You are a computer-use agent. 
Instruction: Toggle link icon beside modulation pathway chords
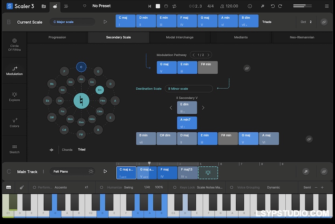[247, 68]
